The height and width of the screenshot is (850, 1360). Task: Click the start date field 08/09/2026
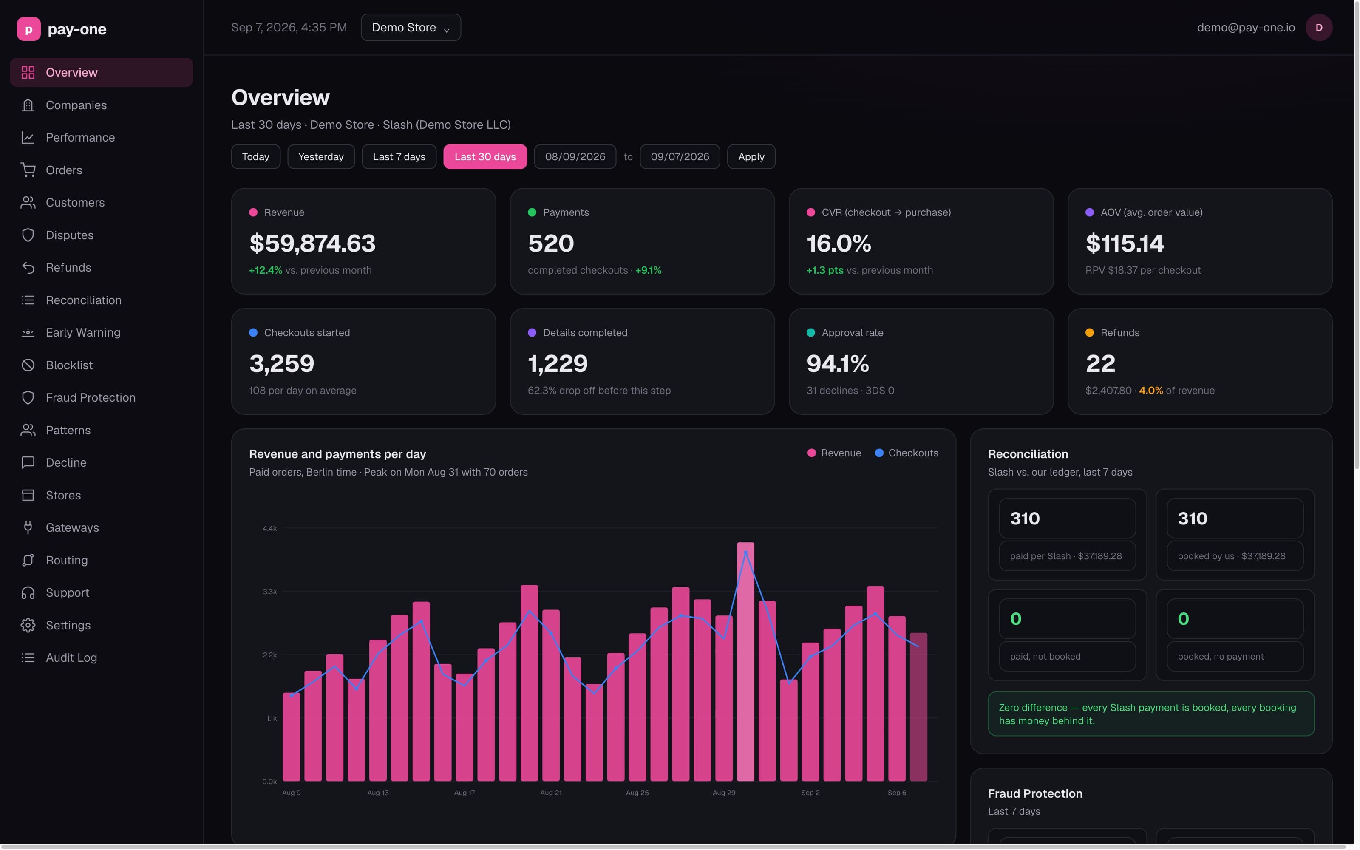tap(575, 157)
